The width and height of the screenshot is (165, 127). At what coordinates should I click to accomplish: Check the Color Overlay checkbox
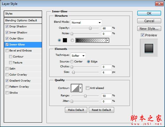click(7, 74)
